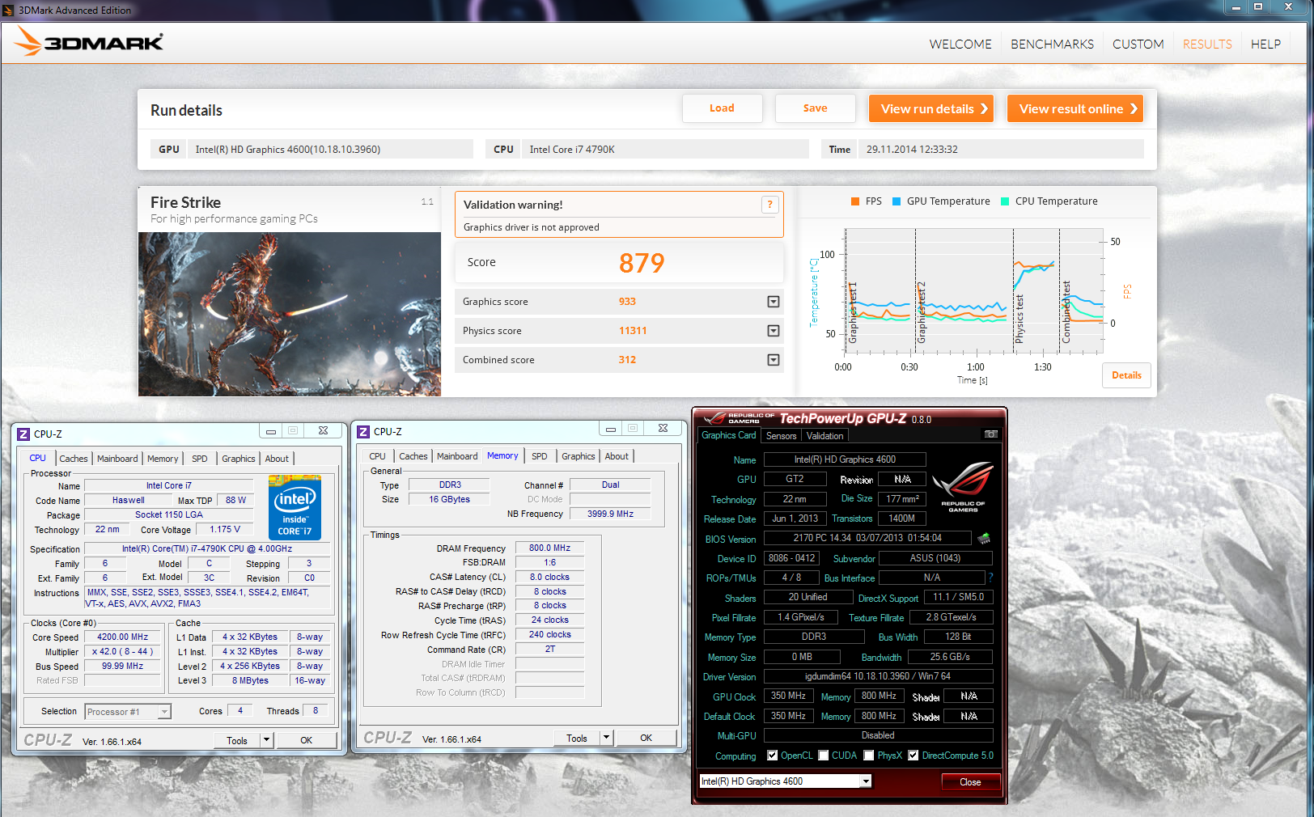Toggle the CUDA checkbox in GPU-Z

tap(824, 756)
